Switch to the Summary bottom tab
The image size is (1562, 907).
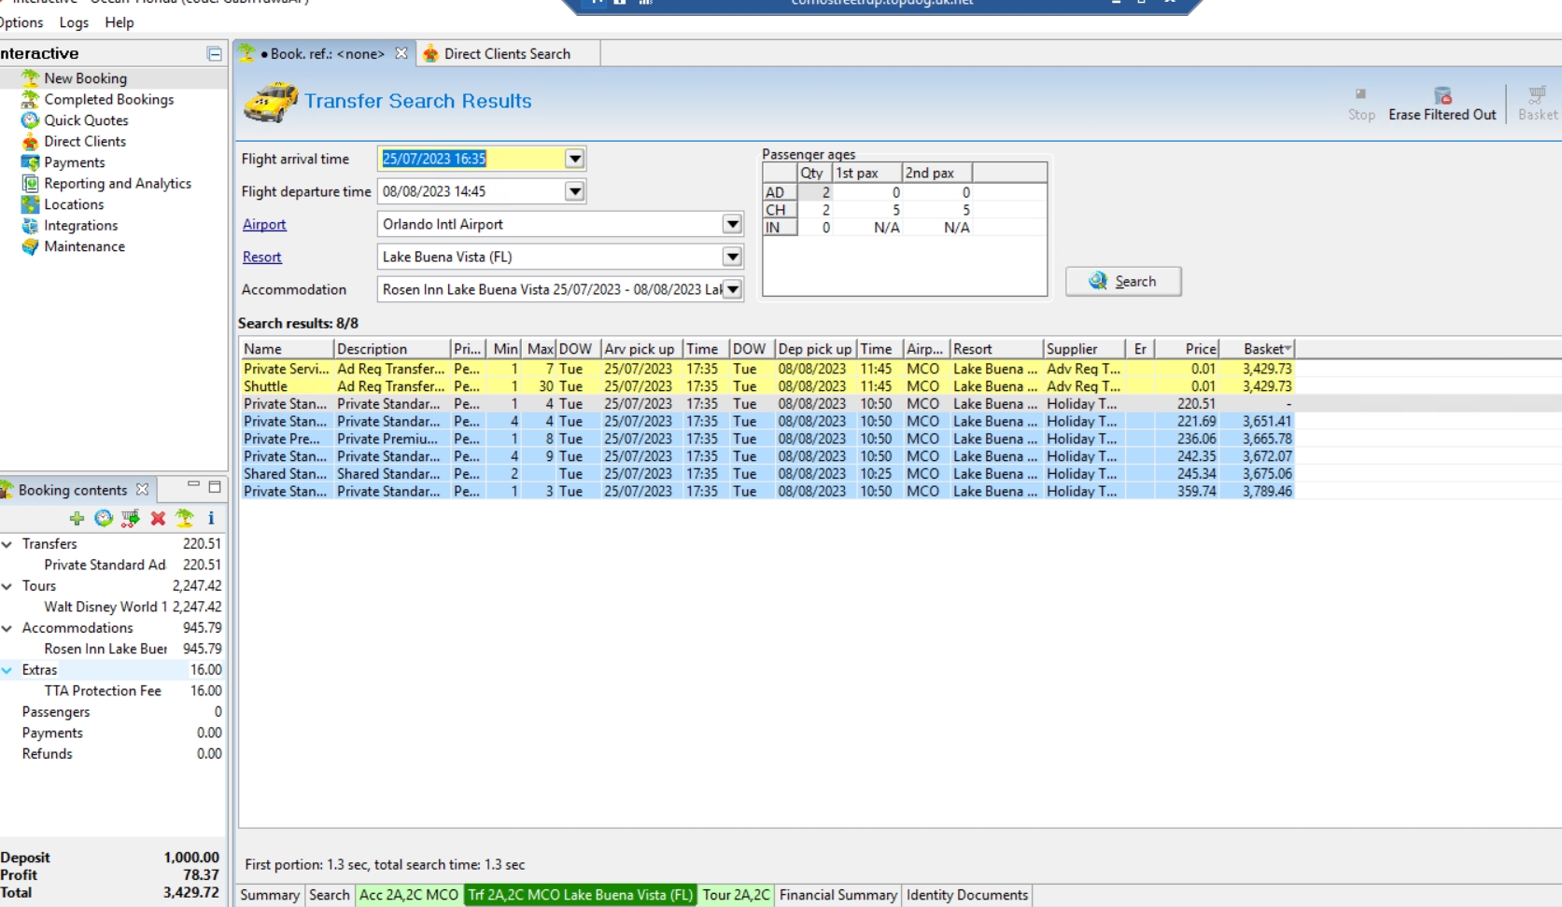pos(270,895)
